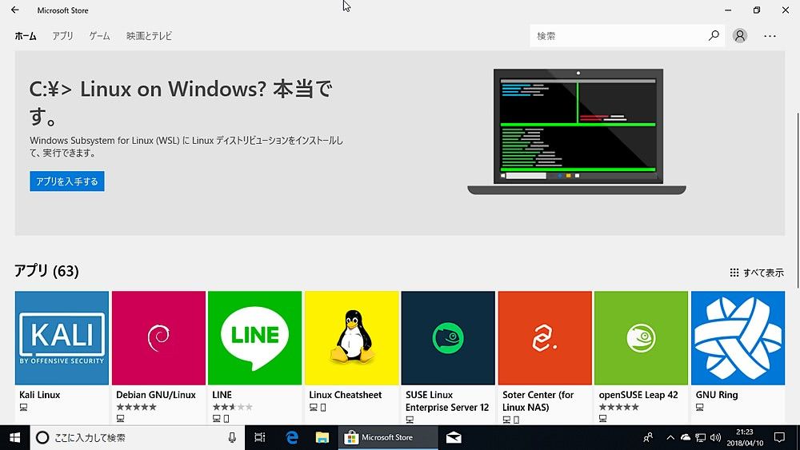This screenshot has height=450, width=800.
Task: Open the Action Center notification icon
Action: [x=779, y=437]
